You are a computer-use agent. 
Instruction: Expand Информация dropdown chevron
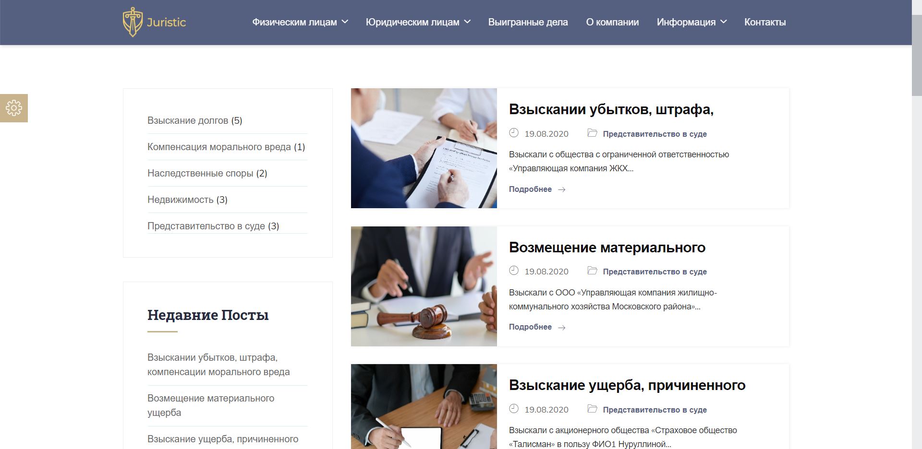[x=724, y=22]
